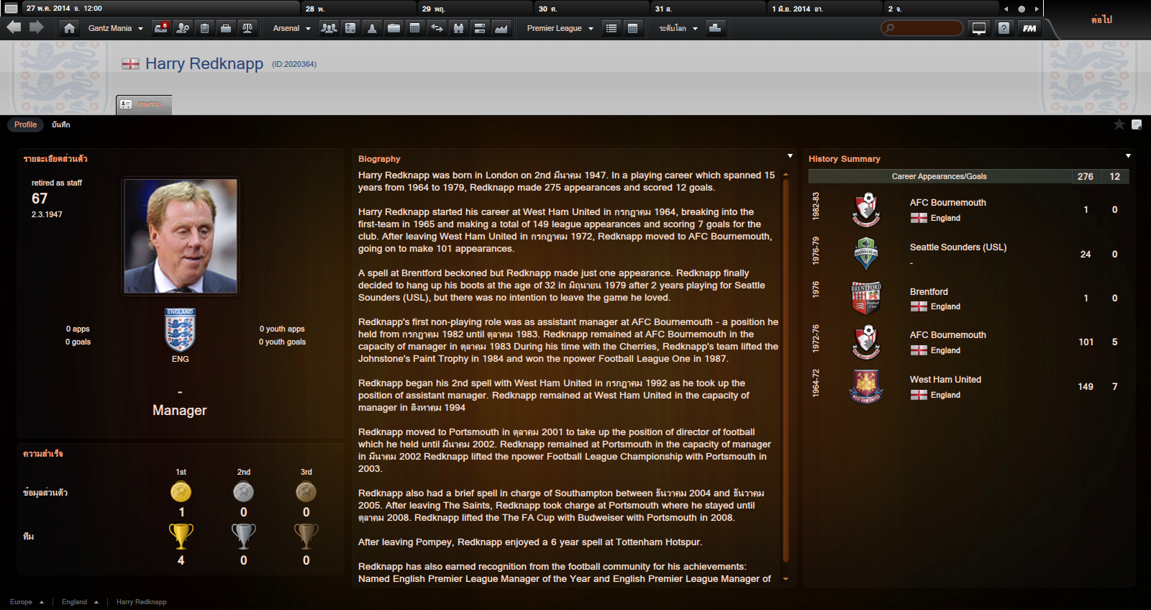
Task: Open Premier League table list icon
Action: [611, 28]
